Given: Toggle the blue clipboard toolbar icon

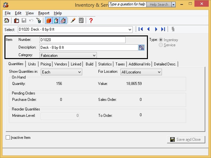Looking at the screenshot, I should [x=56, y=21].
